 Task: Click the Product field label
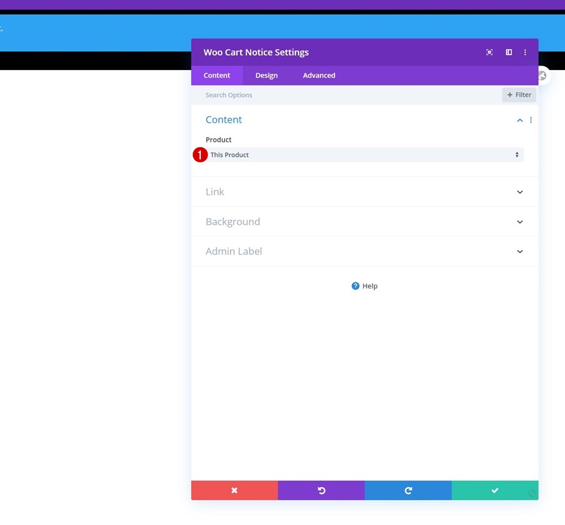[218, 139]
